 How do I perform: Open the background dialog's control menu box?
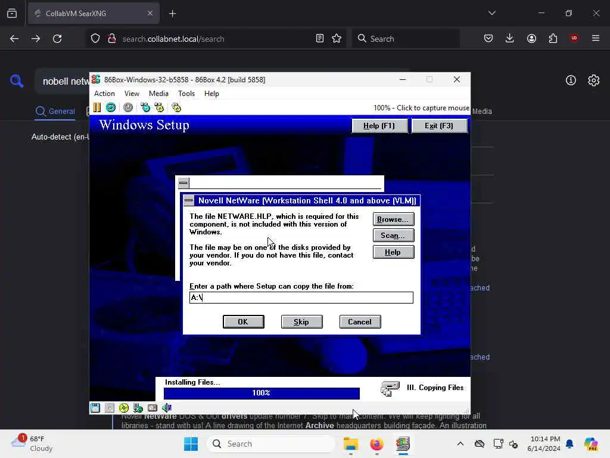[183, 182]
